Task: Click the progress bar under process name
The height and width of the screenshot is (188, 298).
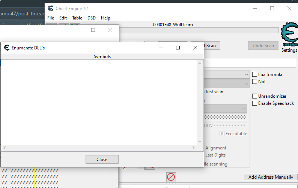Action: pyautogui.click(x=199, y=30)
